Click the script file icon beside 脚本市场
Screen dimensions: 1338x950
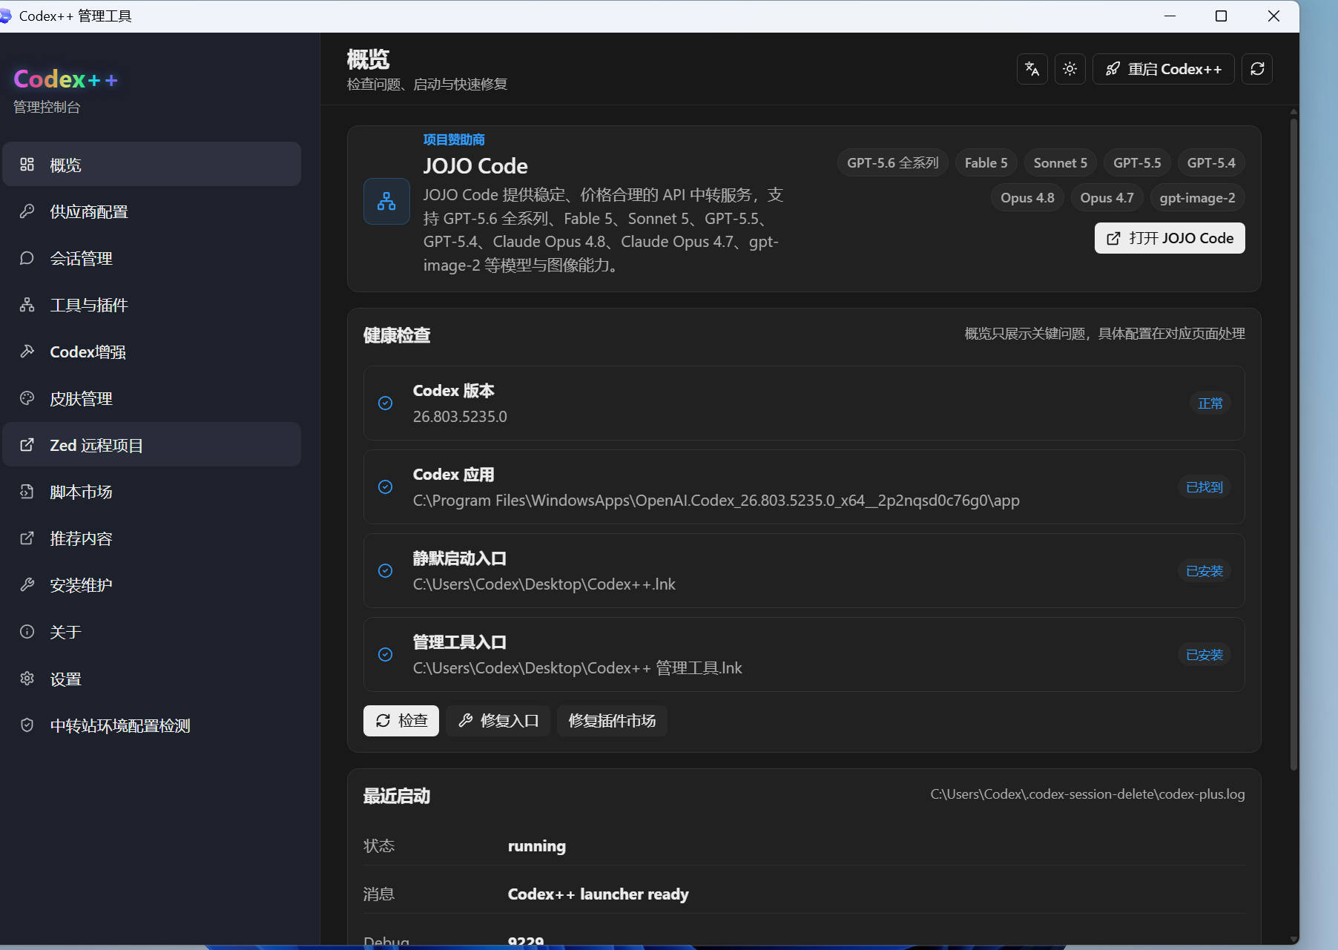27,492
